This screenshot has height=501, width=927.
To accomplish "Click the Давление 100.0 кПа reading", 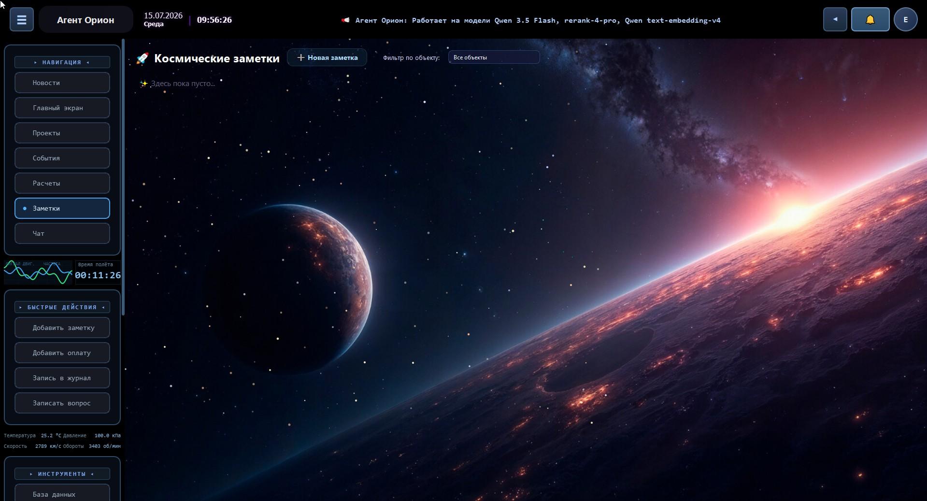I will tap(92, 435).
